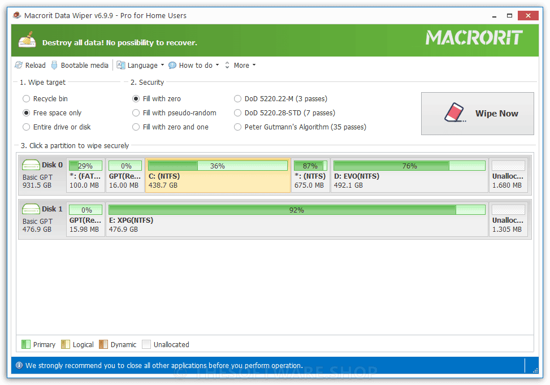The height and width of the screenshot is (385, 550).
Task: Click the 36% usage bar of C:
Action: pyautogui.click(x=218, y=166)
